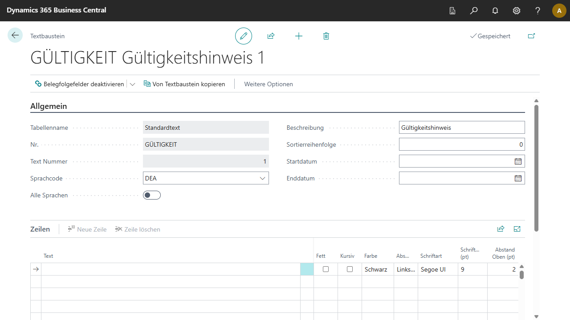Image resolution: width=570 pixels, height=320 pixels.
Task: Open Startdatum calendar picker
Action: click(518, 161)
